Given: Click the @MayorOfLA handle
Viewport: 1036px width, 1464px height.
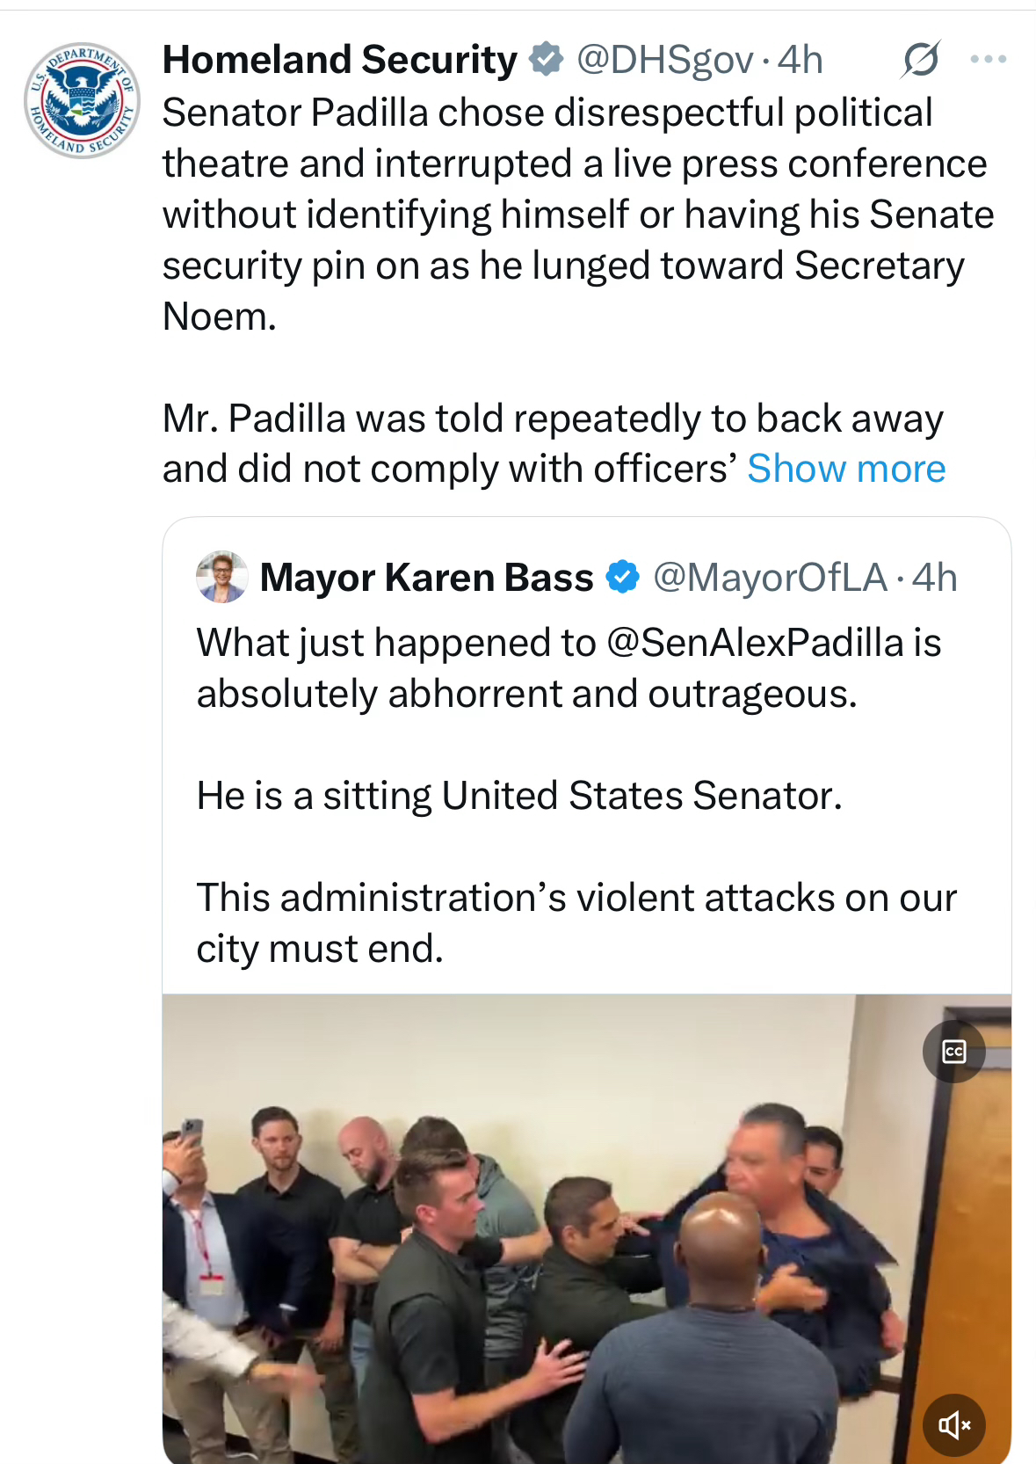Looking at the screenshot, I should (x=770, y=578).
